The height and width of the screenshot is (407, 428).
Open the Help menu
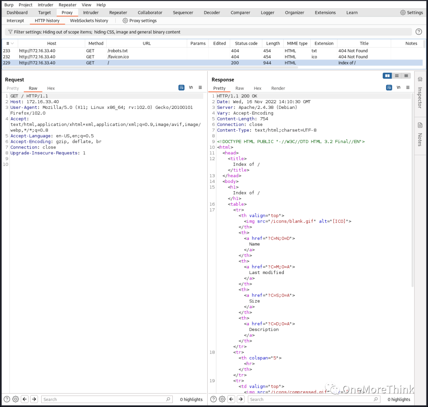pyautogui.click(x=101, y=5)
